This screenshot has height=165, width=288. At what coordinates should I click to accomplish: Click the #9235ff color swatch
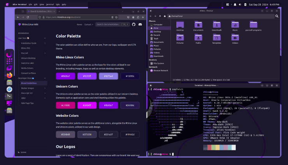(87, 76)
